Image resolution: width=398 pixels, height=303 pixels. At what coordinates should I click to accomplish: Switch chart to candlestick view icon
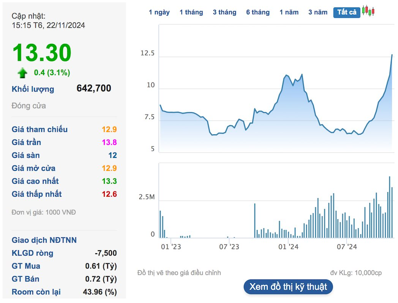(x=368, y=11)
